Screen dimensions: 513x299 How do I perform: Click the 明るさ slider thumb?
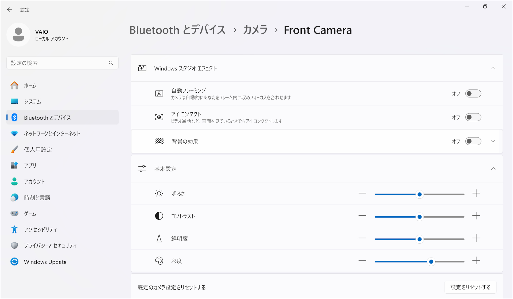(x=419, y=194)
